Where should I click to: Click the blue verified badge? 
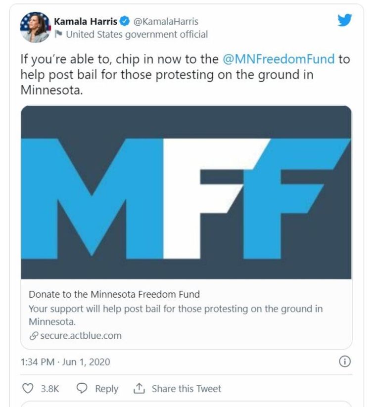126,22
